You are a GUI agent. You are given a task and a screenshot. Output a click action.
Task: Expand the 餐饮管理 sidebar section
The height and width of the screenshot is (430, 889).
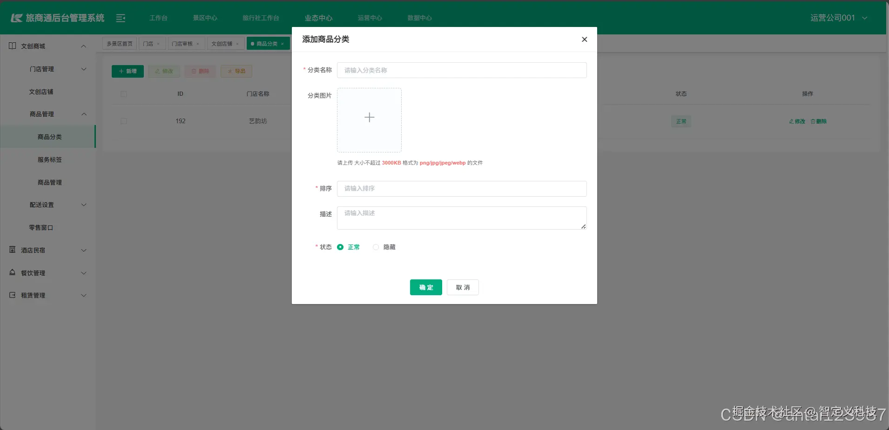coord(84,273)
